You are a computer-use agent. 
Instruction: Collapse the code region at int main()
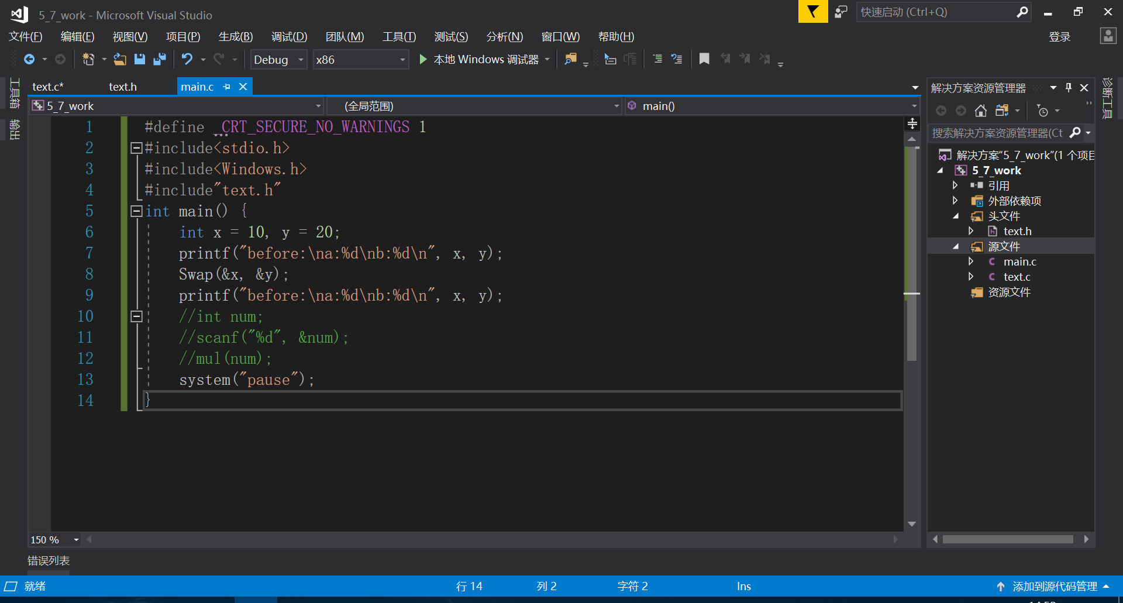coord(136,211)
